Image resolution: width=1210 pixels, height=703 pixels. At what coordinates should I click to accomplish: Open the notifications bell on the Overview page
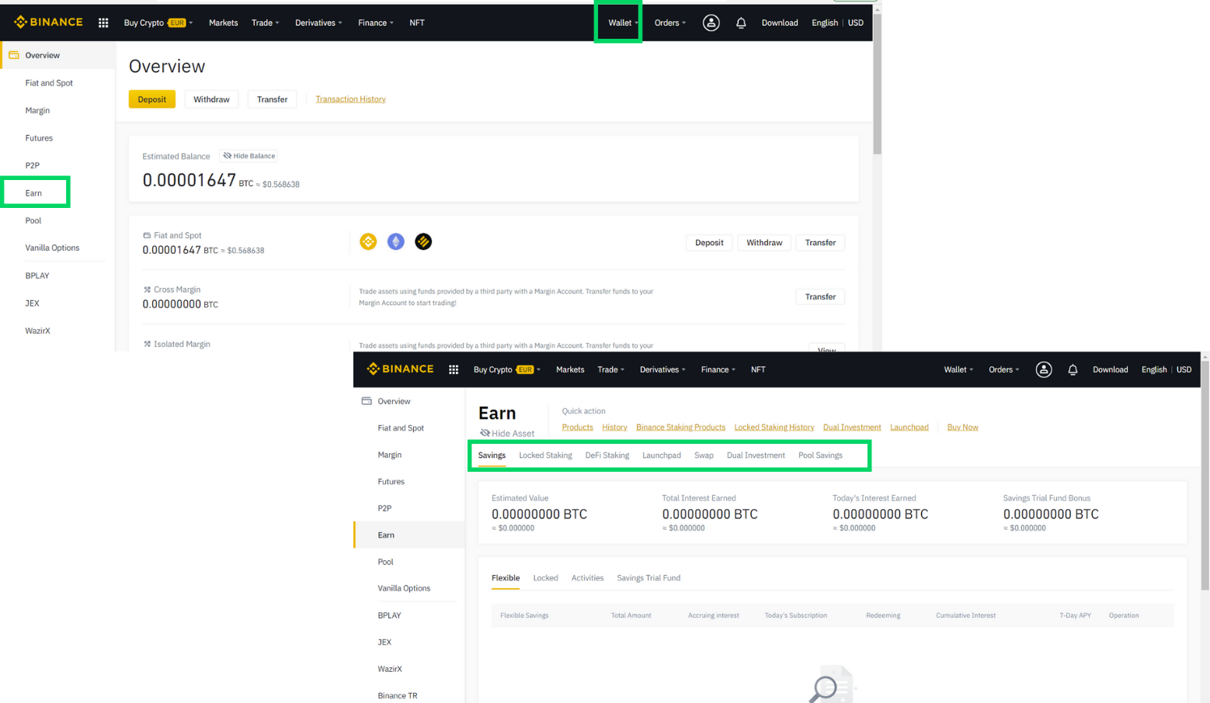741,23
